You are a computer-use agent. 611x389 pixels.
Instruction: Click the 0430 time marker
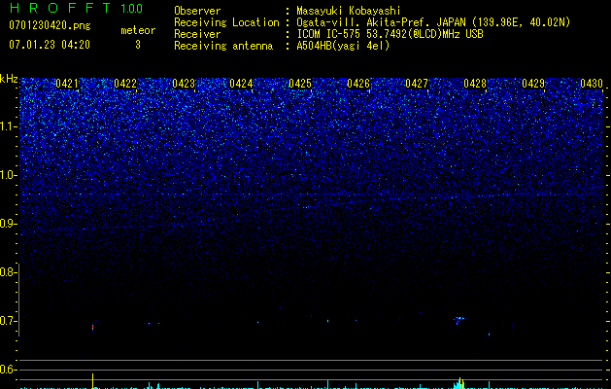tap(592, 84)
